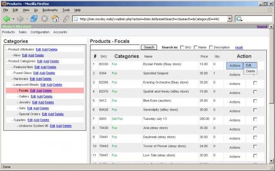The height and width of the screenshot is (171, 275).
Task: Click the scrollbar down arrow at bottom
Action: click(271, 161)
